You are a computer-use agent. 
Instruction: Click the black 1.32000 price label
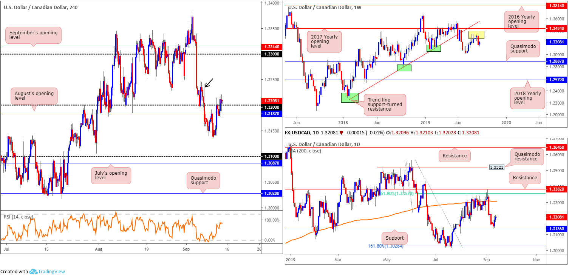[272, 107]
